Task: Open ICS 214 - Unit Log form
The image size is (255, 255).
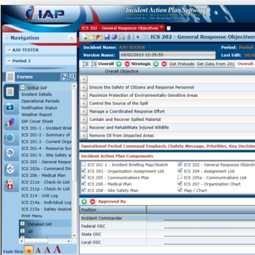Action: coord(40,196)
